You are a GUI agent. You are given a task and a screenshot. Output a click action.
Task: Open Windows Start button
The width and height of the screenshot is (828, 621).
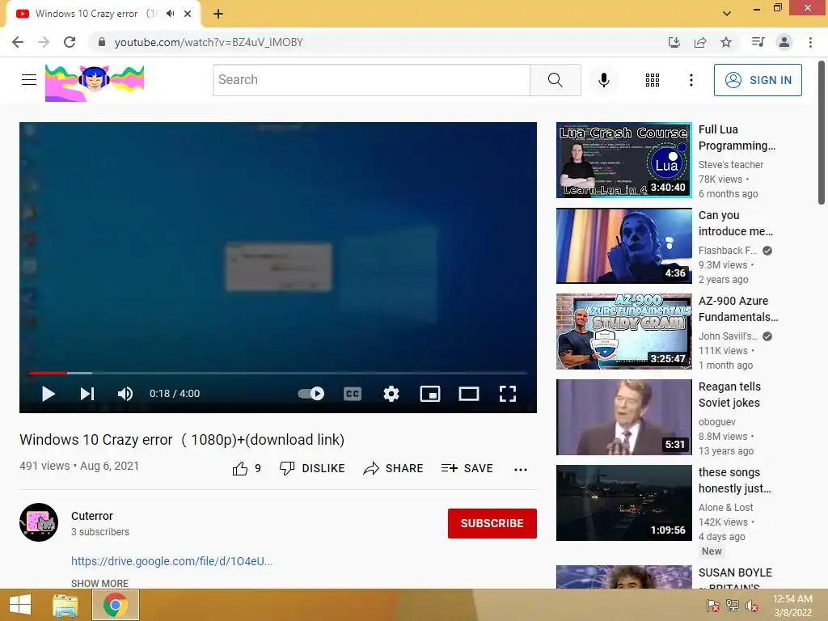click(x=20, y=605)
